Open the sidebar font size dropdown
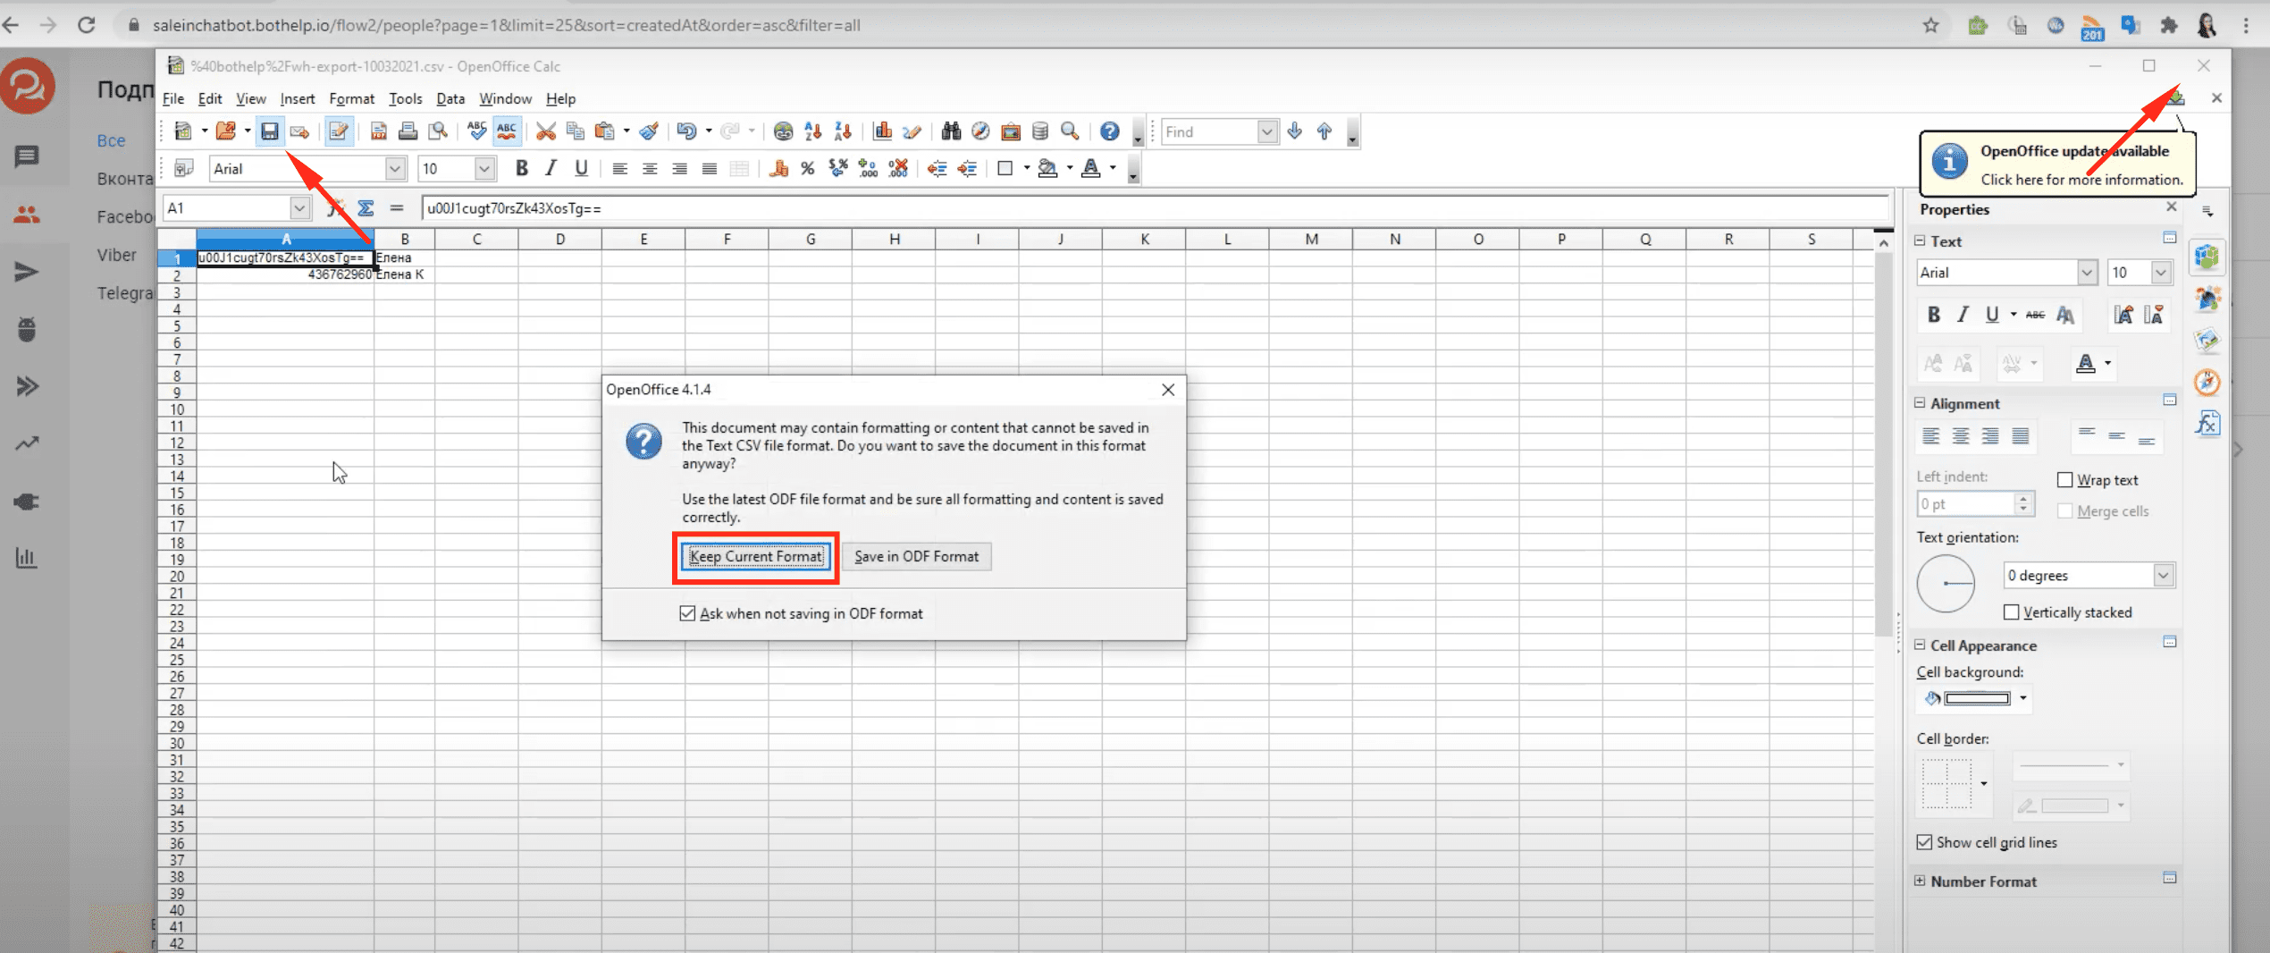The image size is (2270, 953). pos(2161,273)
